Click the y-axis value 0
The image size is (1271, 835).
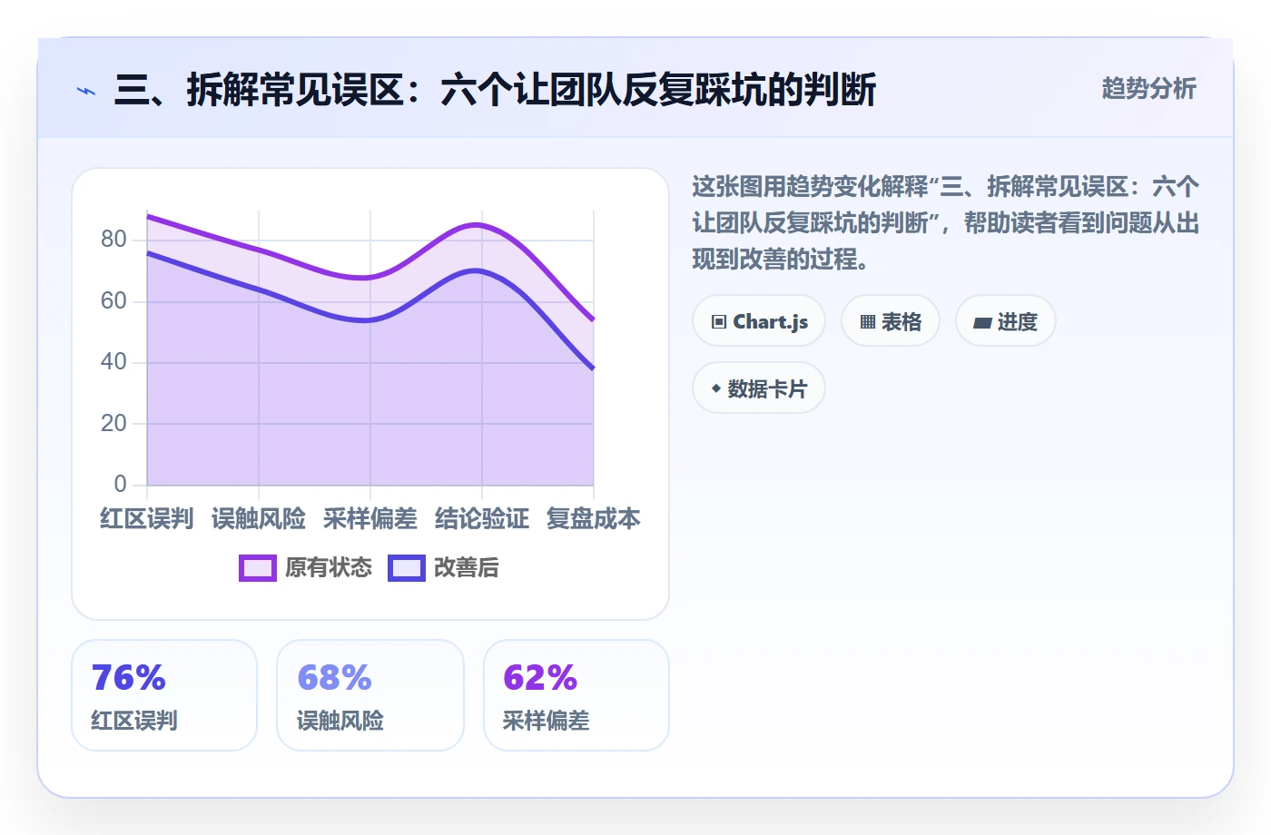coord(120,485)
